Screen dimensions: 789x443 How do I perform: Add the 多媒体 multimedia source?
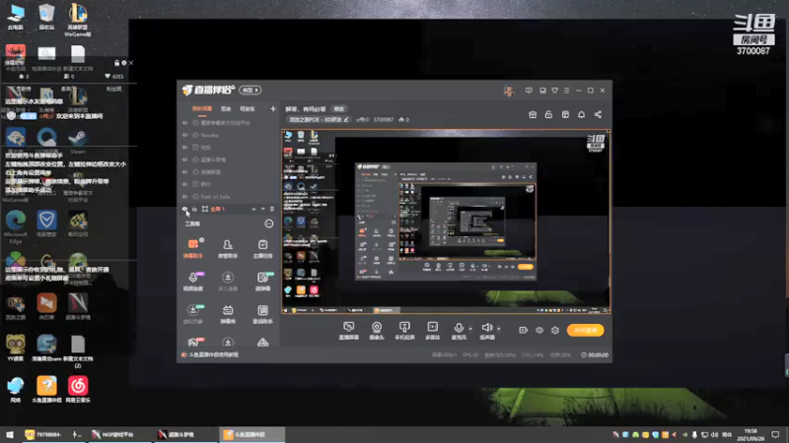(x=432, y=331)
